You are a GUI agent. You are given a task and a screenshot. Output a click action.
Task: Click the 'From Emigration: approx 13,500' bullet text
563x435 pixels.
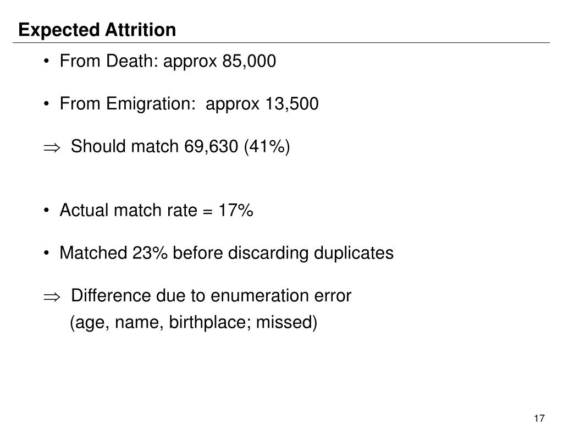click(x=189, y=103)
